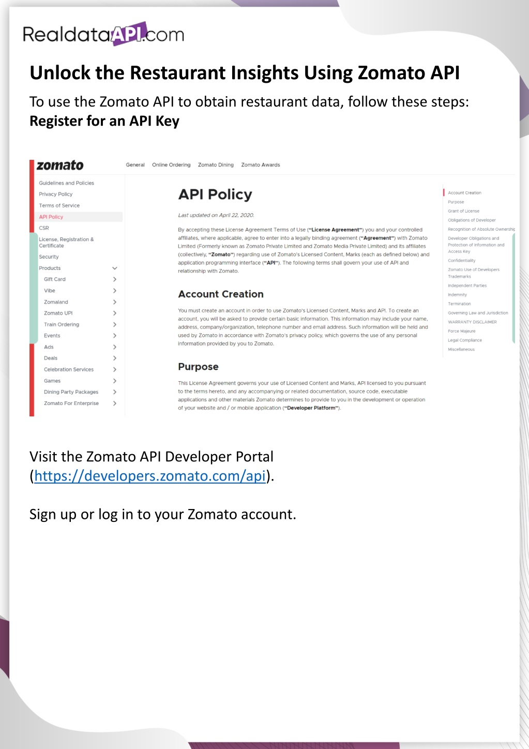Open CSR sidebar item
Image resolution: width=529 pixels, height=749 pixels.
tap(44, 228)
